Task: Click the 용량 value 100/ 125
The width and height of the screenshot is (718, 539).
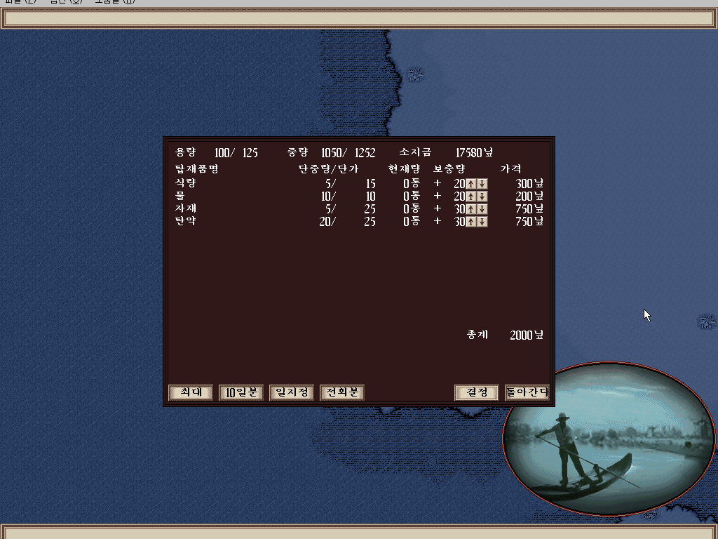Action: [x=236, y=152]
